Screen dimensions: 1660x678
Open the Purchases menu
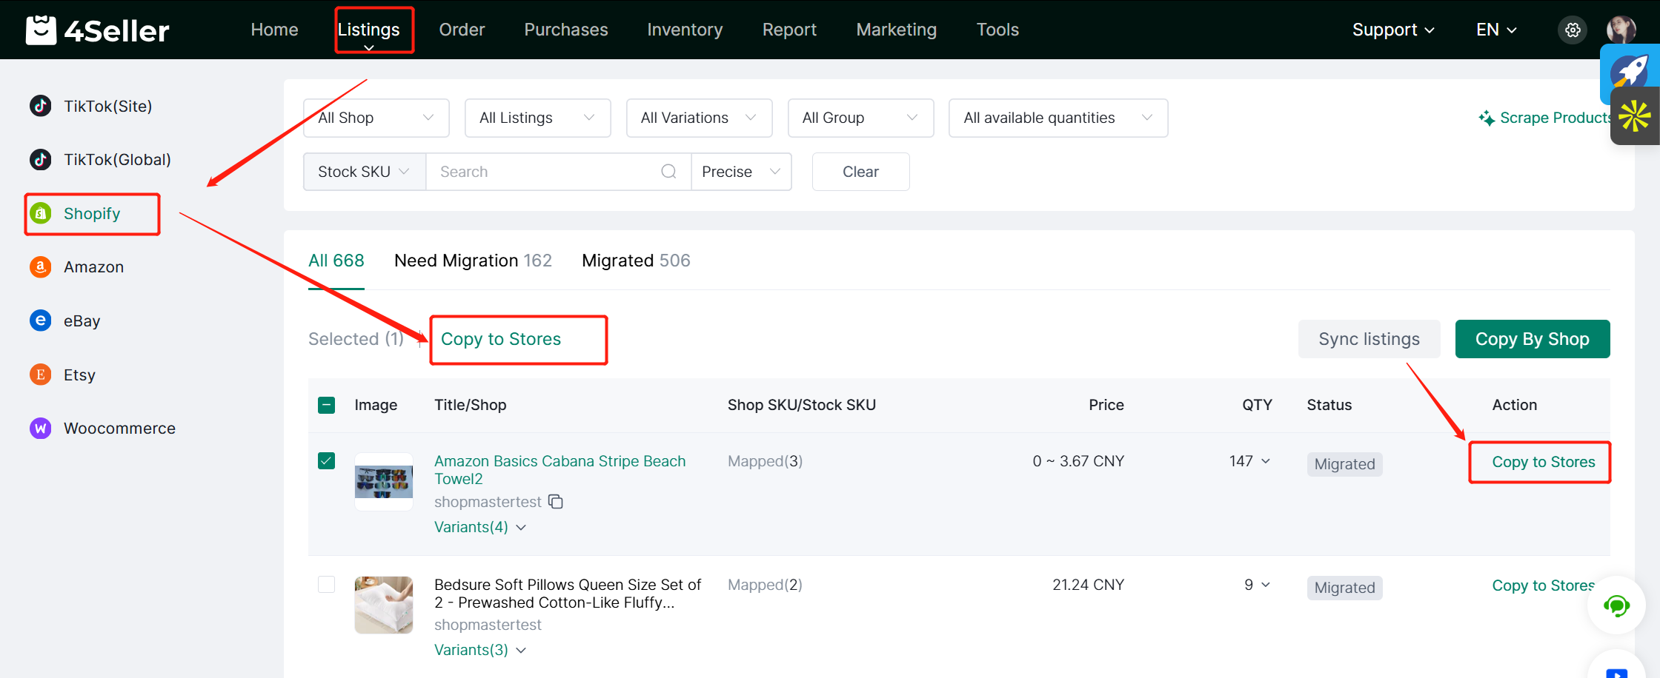point(566,30)
